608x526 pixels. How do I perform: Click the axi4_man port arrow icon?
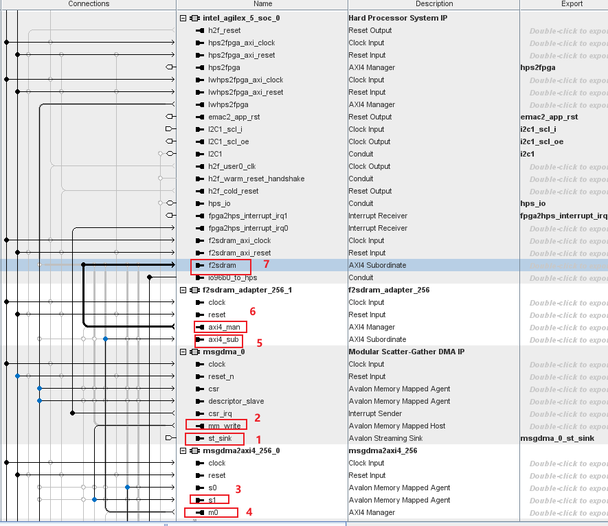pos(200,327)
